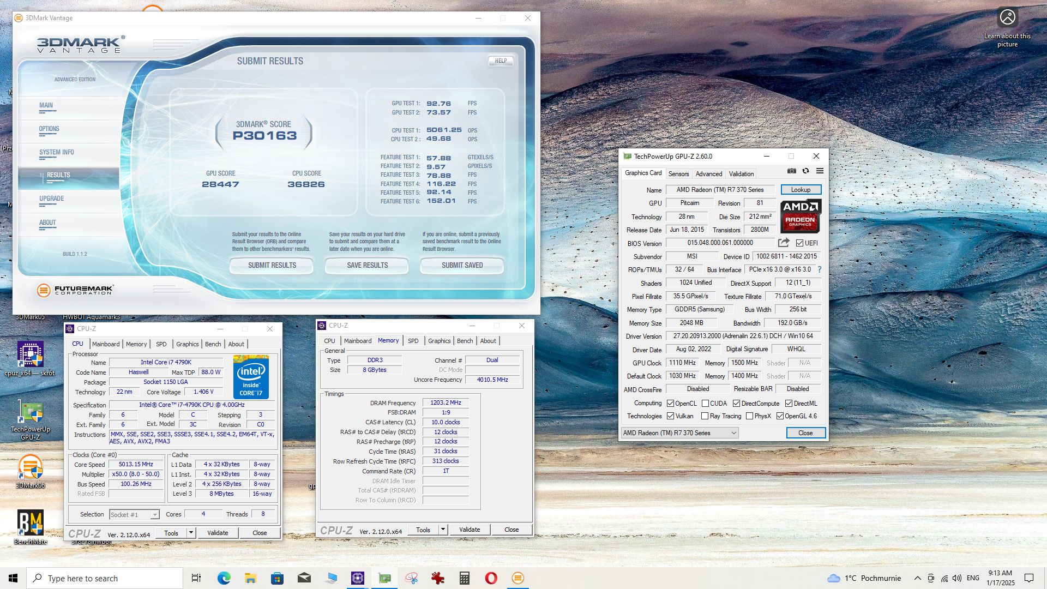Image resolution: width=1047 pixels, height=589 pixels.
Task: Click the ENG language indicator
Action: point(973,578)
